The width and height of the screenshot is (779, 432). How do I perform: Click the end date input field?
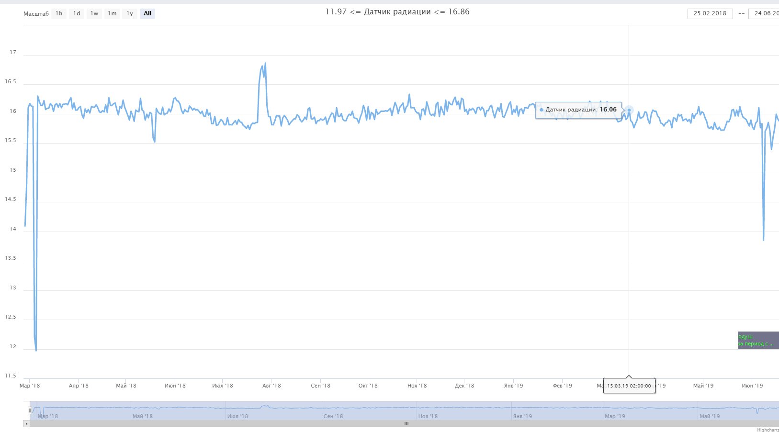click(x=764, y=13)
